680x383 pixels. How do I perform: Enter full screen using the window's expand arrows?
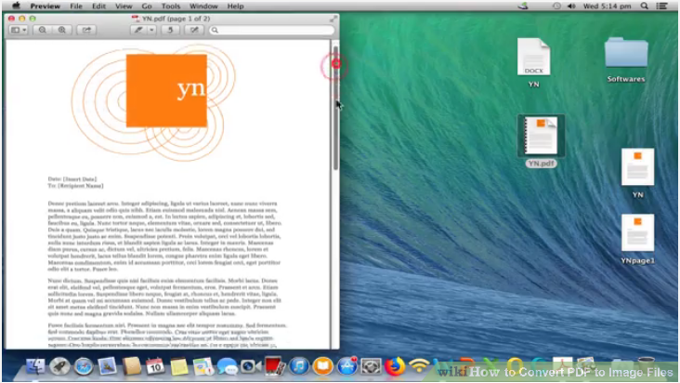click(x=333, y=18)
